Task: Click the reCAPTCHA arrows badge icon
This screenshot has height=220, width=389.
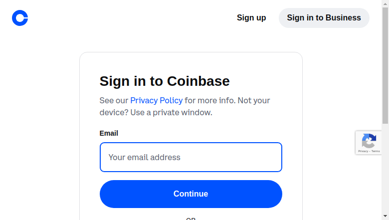Action: [369, 141]
